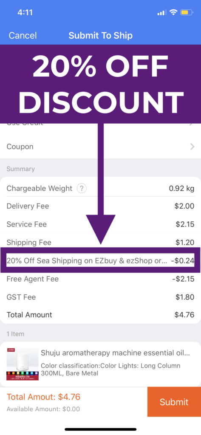Viewport: 201px width, 435px height.
Task: Submit the shipping order
Action: pos(174,402)
